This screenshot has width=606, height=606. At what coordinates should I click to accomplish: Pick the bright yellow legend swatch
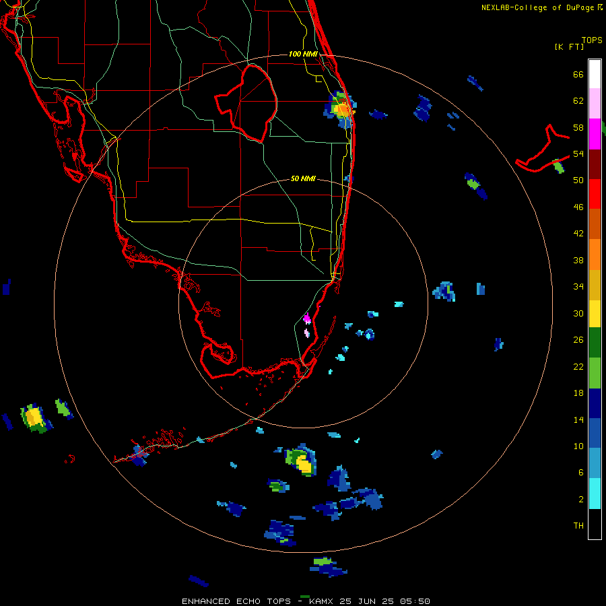tap(595, 314)
